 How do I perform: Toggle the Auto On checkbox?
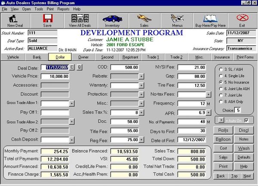pos(246,119)
